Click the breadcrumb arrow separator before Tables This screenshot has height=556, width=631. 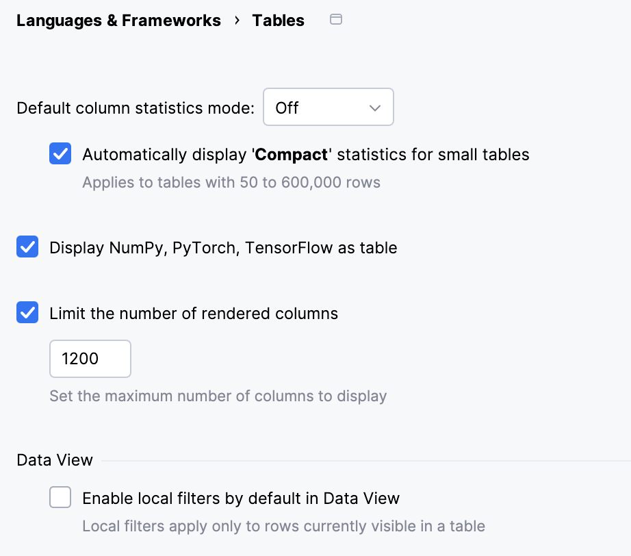click(x=237, y=21)
